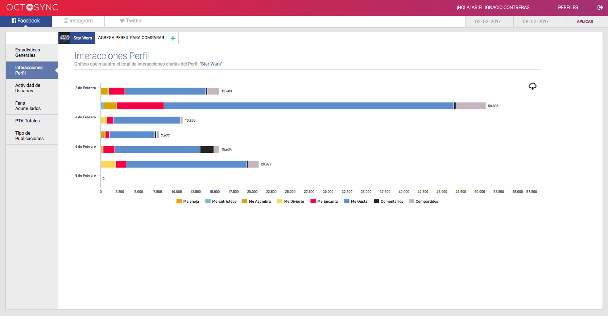
Task: Go to Fans Acumulados section
Action: 28,106
